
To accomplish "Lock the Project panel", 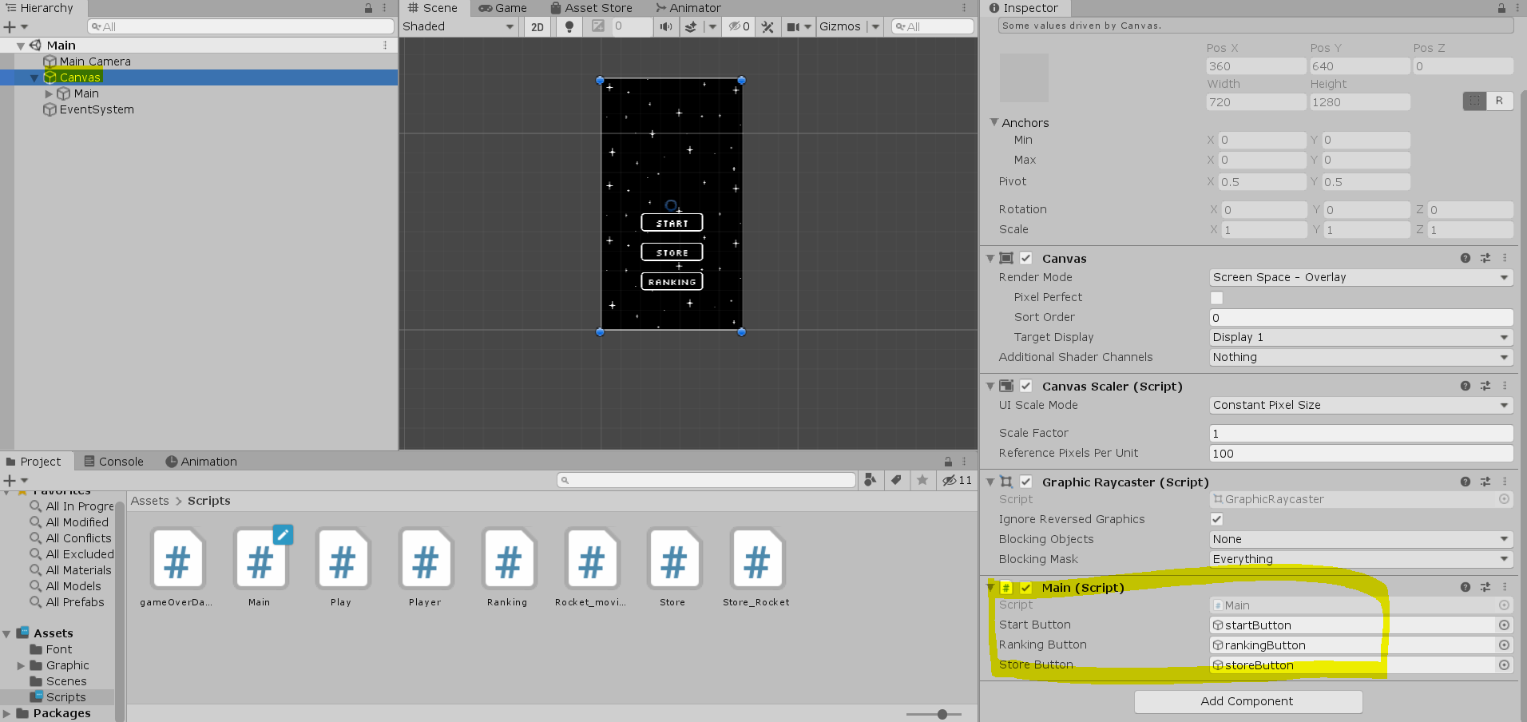I will tap(948, 462).
